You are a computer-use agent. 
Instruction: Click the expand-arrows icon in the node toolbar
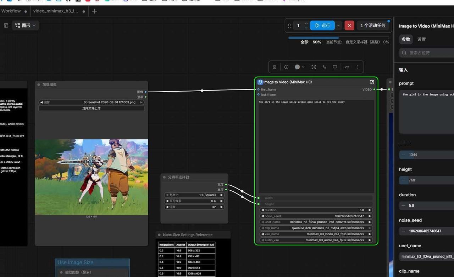click(314, 67)
